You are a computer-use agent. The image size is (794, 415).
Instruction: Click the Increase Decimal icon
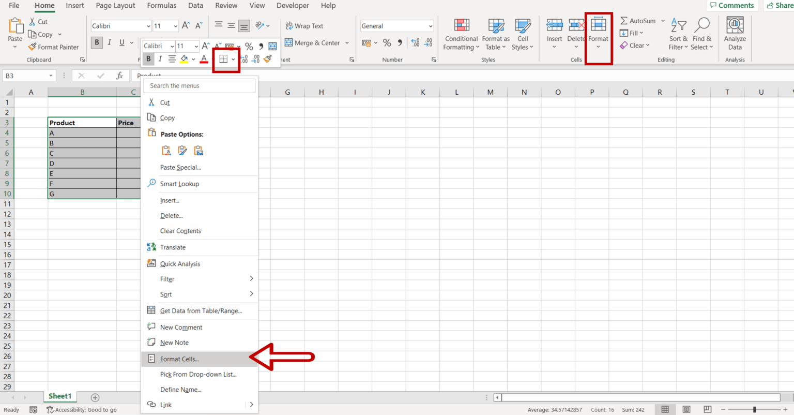pos(415,43)
